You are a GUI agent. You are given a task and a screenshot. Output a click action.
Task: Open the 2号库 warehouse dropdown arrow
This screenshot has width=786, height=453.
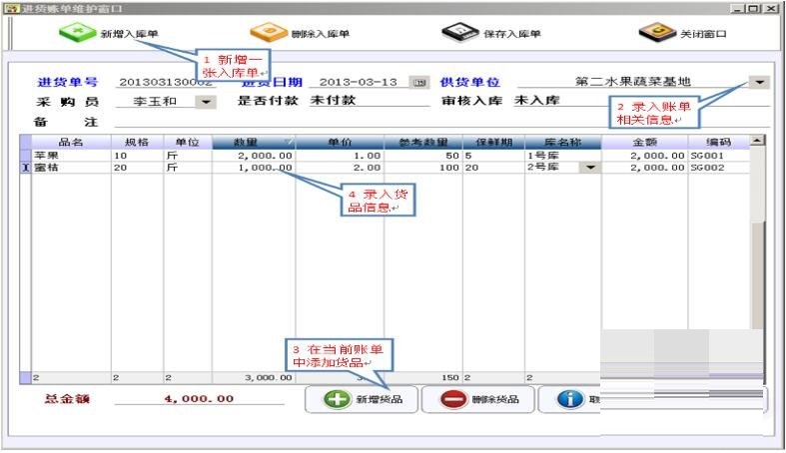point(590,168)
